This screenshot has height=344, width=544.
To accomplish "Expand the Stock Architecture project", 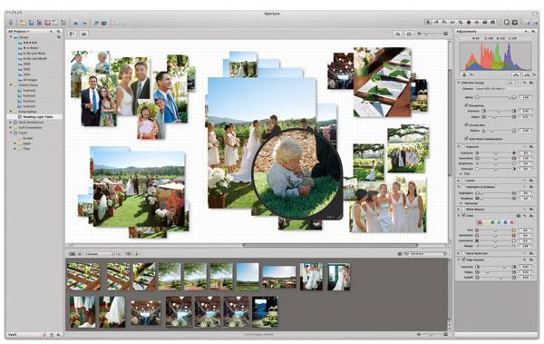I will (x=11, y=123).
